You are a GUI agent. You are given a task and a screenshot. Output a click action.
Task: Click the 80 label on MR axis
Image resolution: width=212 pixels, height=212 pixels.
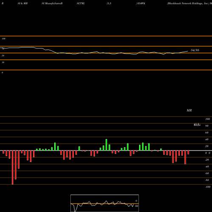point(207,126)
